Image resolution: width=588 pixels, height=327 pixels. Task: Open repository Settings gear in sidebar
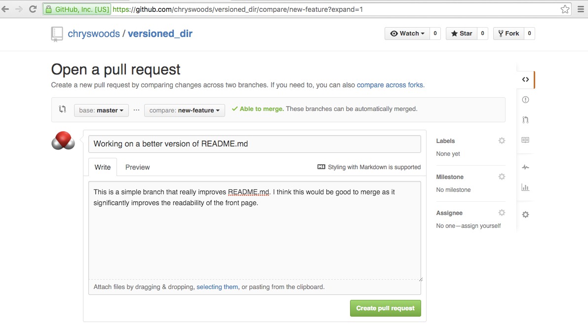525,215
